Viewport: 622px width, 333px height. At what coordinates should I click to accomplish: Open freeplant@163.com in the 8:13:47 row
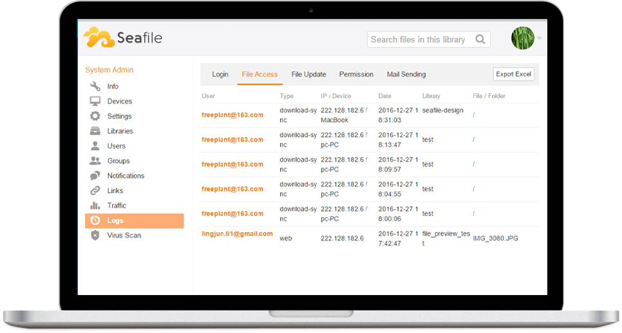coord(232,139)
